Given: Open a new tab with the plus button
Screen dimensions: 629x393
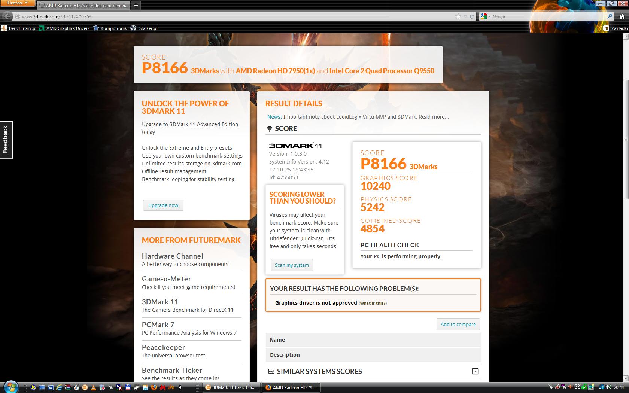Looking at the screenshot, I should pos(136,5).
